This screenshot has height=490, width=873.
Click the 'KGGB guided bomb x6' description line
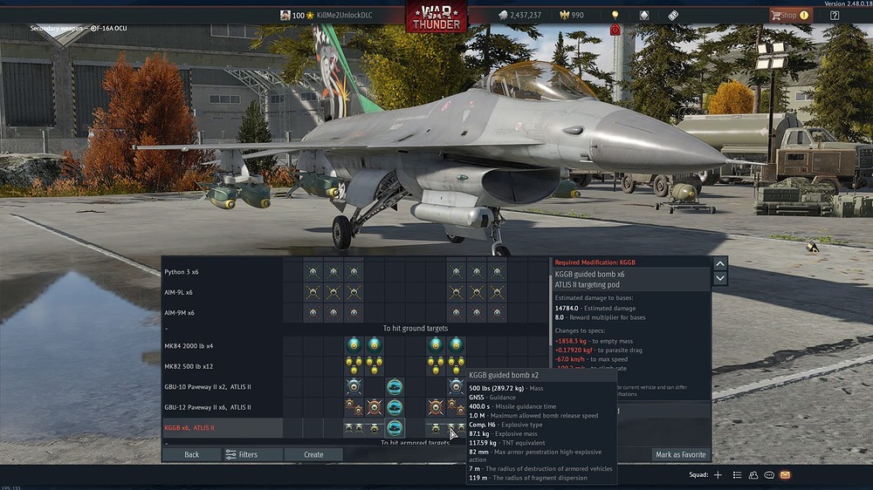pos(589,274)
